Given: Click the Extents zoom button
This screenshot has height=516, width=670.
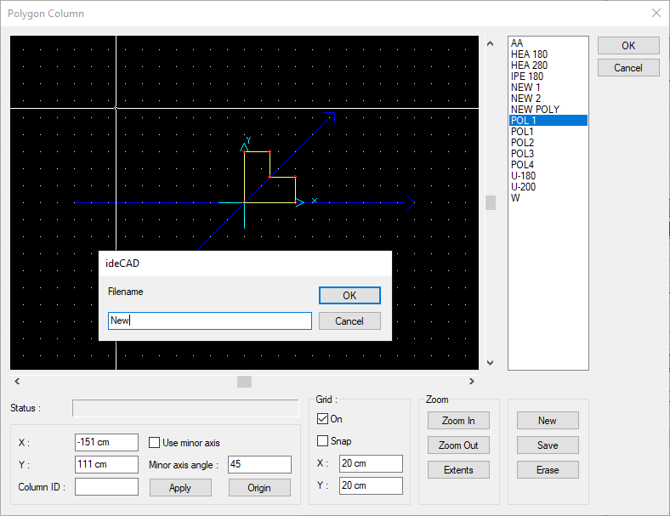Looking at the screenshot, I should coord(459,469).
